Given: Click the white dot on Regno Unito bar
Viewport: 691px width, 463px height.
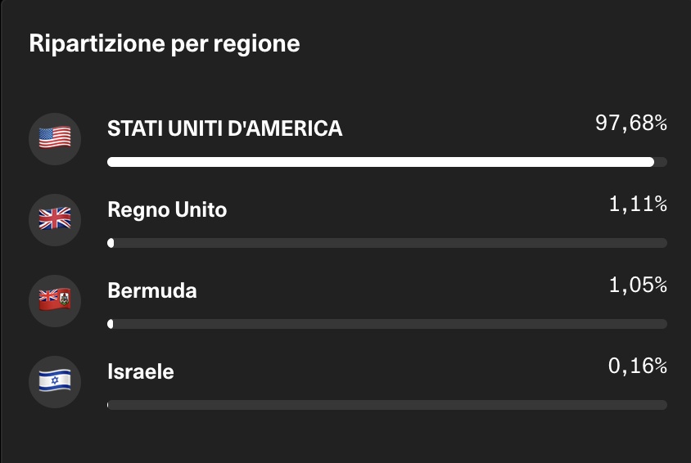Looking at the screenshot, I should point(111,243).
